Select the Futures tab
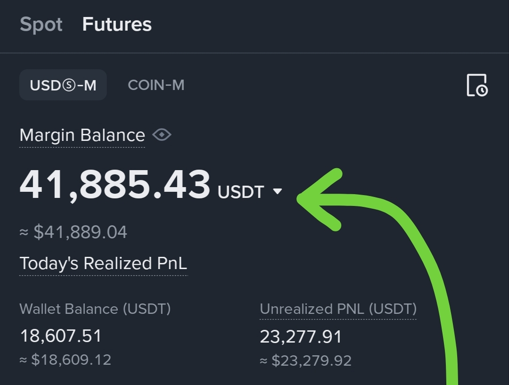The height and width of the screenshot is (385, 509). click(117, 25)
